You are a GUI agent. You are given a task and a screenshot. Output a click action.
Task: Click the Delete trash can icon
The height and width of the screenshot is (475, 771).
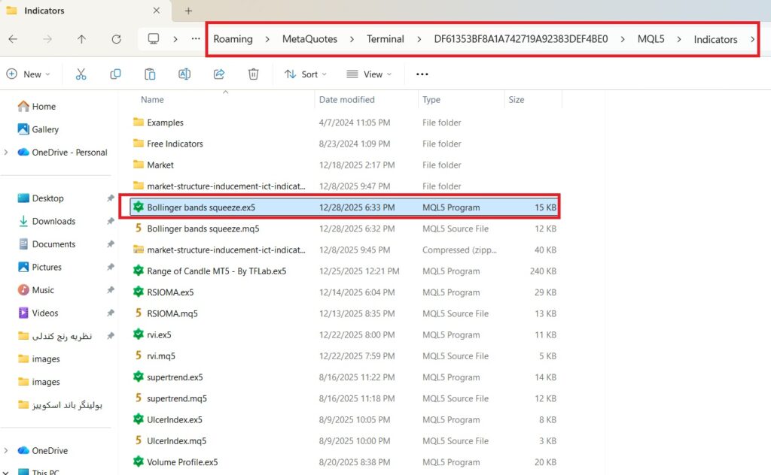[254, 74]
